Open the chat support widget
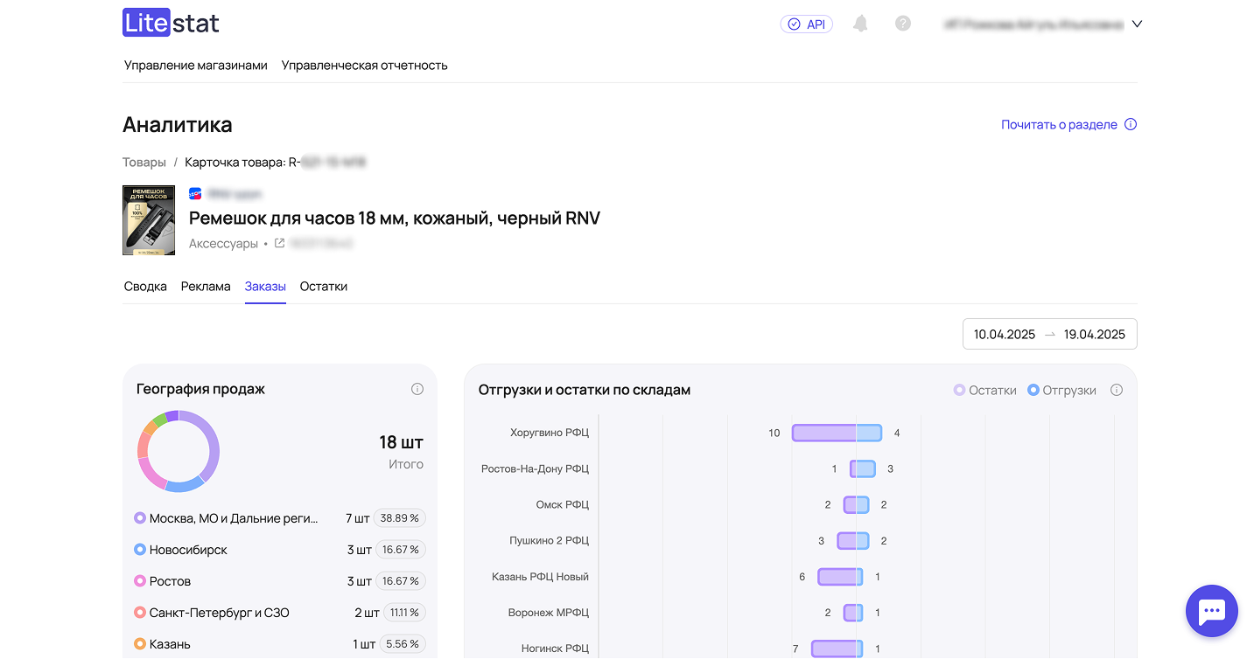Image resolution: width=1254 pixels, height=659 pixels. click(x=1211, y=611)
